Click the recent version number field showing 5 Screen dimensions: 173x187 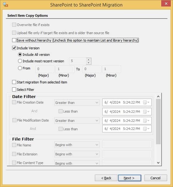[78, 61]
